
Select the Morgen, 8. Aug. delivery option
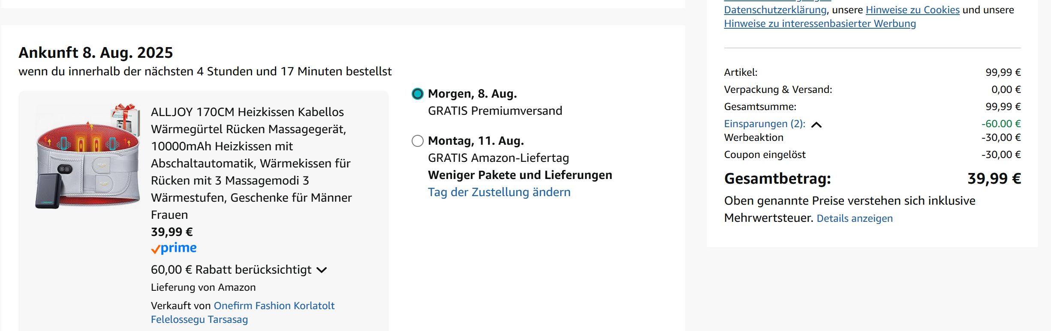coord(417,94)
